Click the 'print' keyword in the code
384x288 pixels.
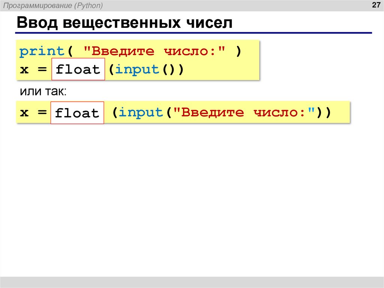pyautogui.click(x=41, y=50)
